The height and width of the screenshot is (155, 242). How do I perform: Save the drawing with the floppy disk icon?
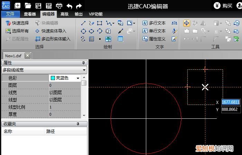tap(38, 6)
